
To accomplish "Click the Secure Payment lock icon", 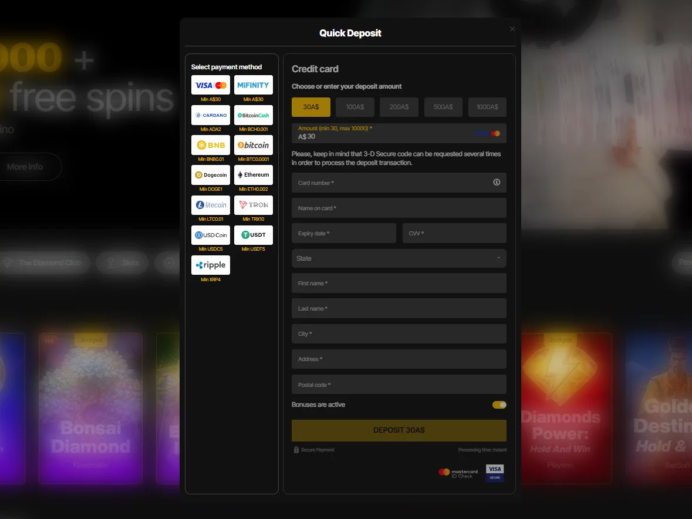I will [x=296, y=450].
